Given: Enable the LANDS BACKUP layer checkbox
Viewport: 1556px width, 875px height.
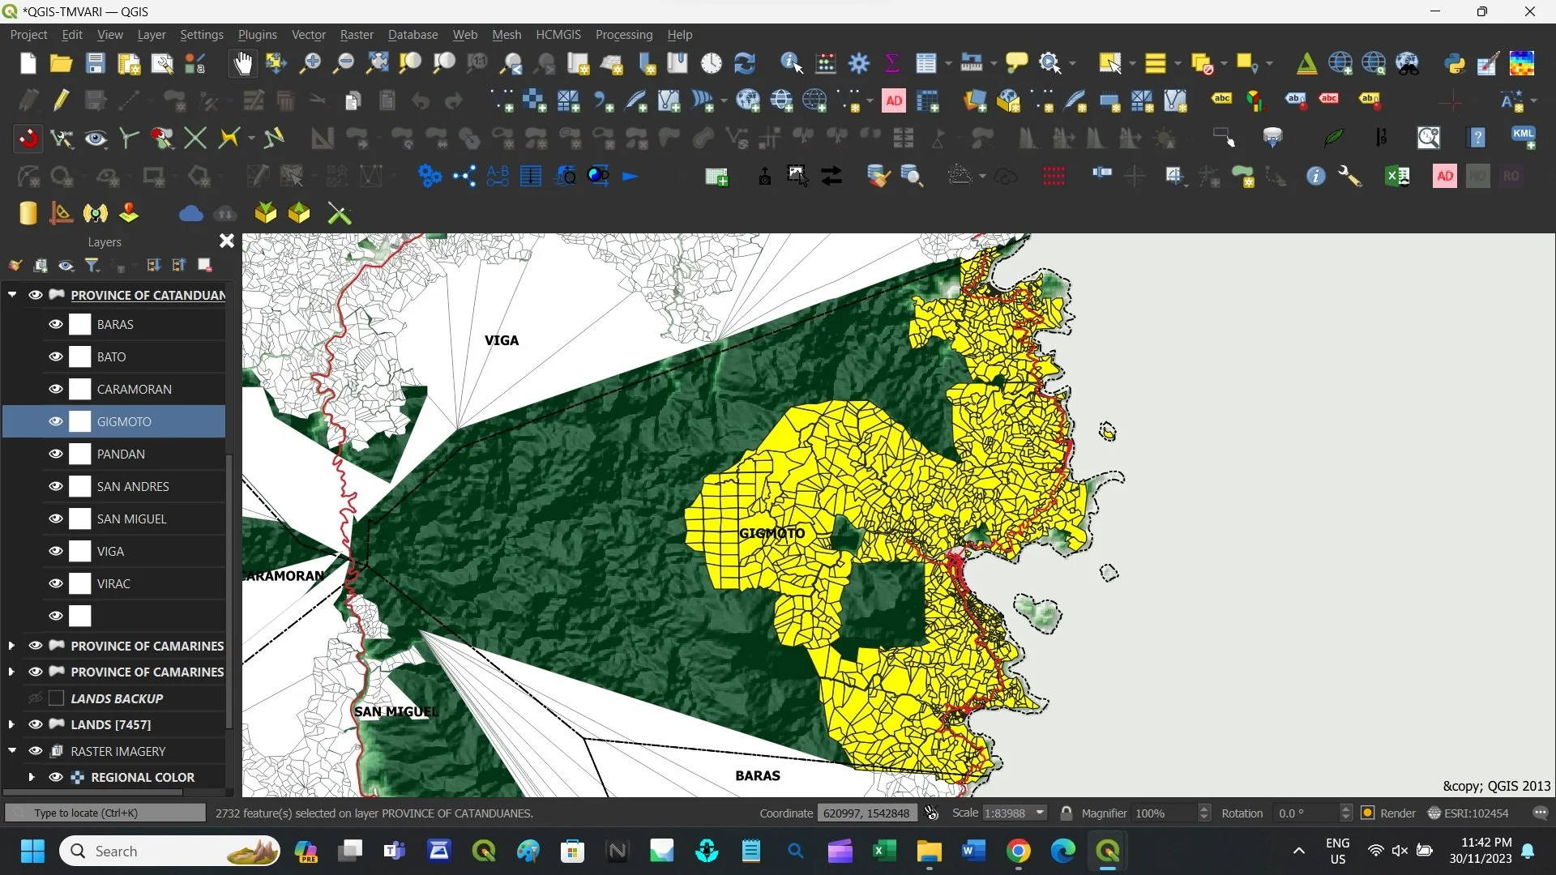Looking at the screenshot, I should pyautogui.click(x=57, y=698).
